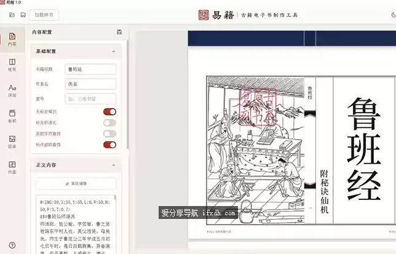The width and height of the screenshot is (396, 254).
Task: Turn off the 无标点模式 switch
Action: click(109, 111)
